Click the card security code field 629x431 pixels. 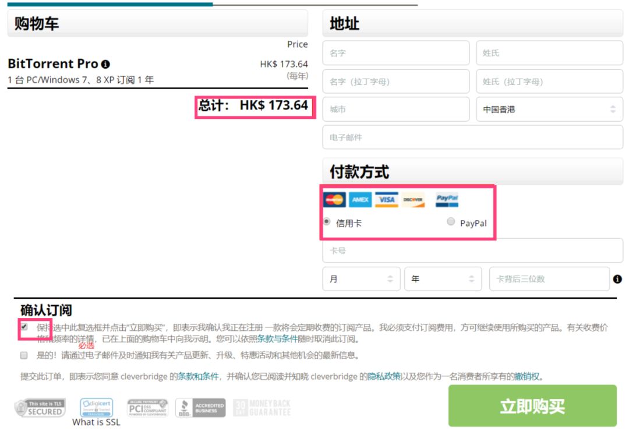click(549, 279)
